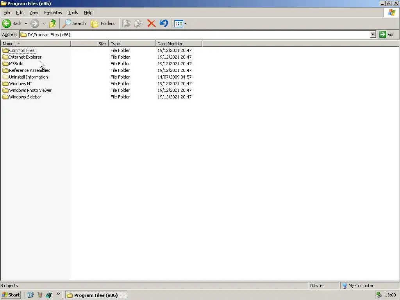
Task: Select the Reference Assemblies folder icon
Action: click(5, 70)
